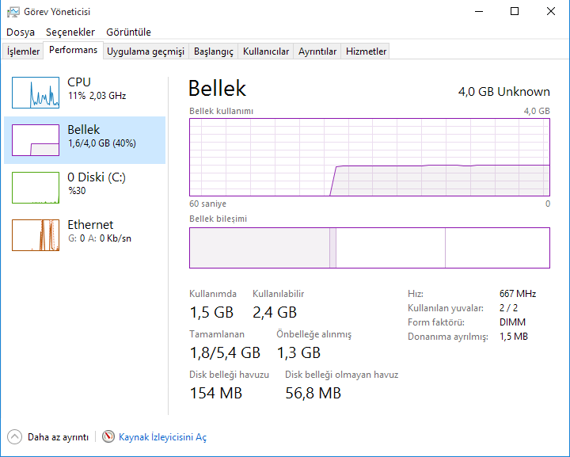Click the Daha az ayrıntı button label

point(58,437)
